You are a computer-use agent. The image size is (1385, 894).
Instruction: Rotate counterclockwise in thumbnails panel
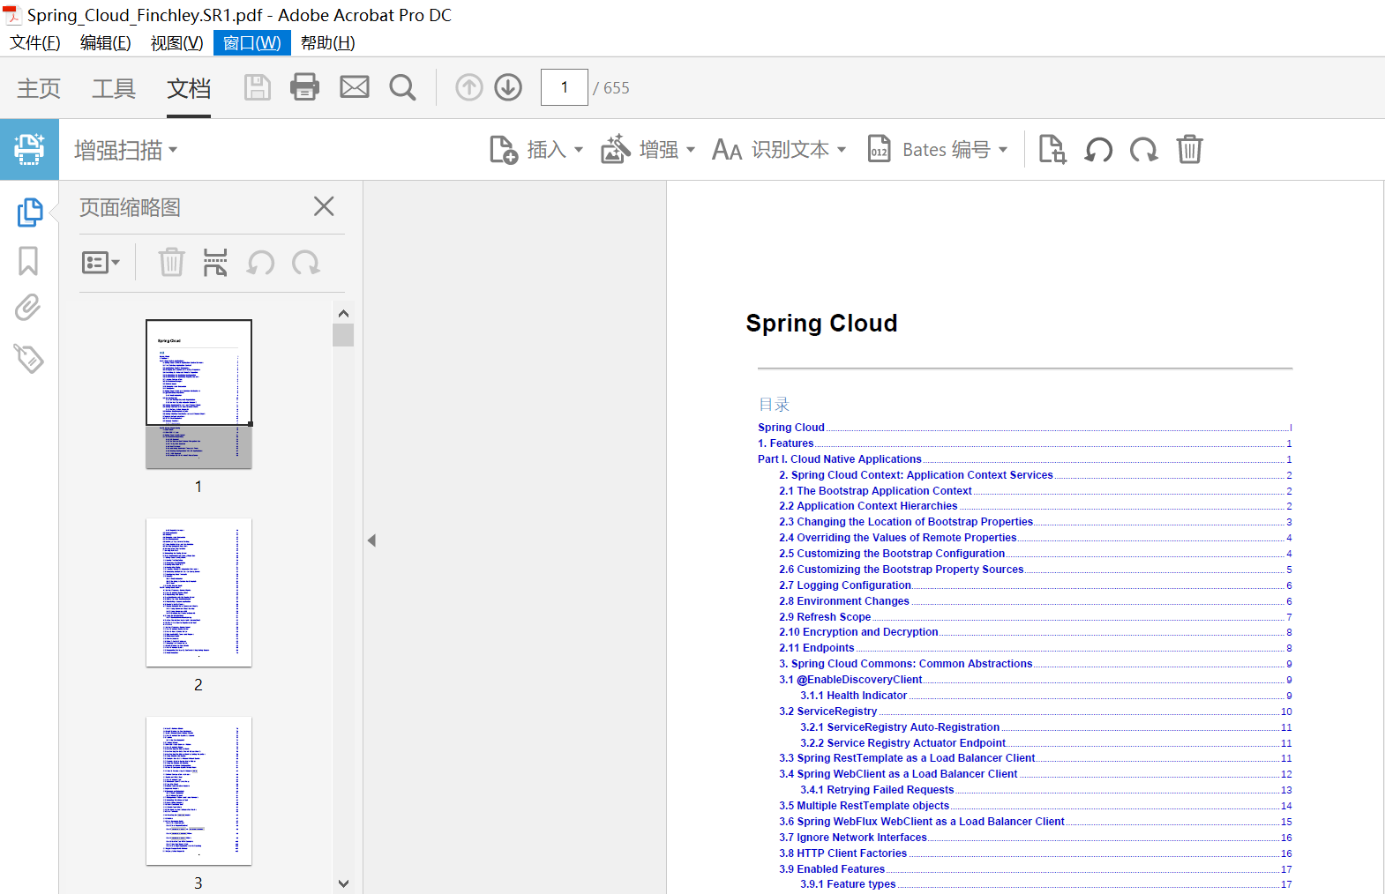(260, 262)
